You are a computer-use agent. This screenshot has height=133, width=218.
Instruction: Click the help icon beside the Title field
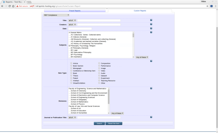tap(151, 20)
